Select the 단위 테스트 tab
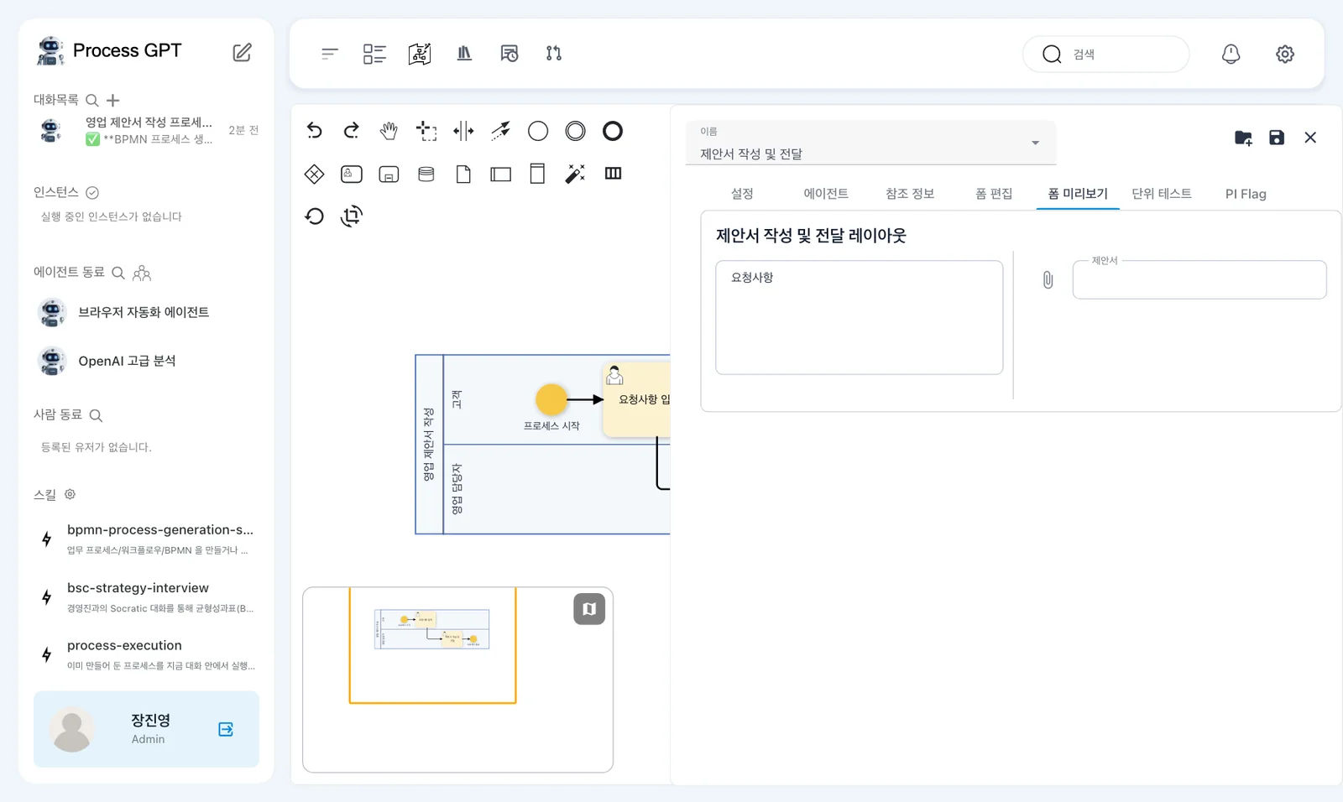This screenshot has width=1343, height=802. (x=1162, y=194)
